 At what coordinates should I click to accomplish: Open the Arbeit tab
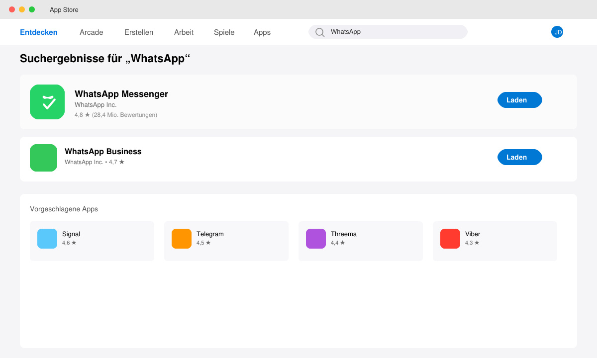[184, 32]
